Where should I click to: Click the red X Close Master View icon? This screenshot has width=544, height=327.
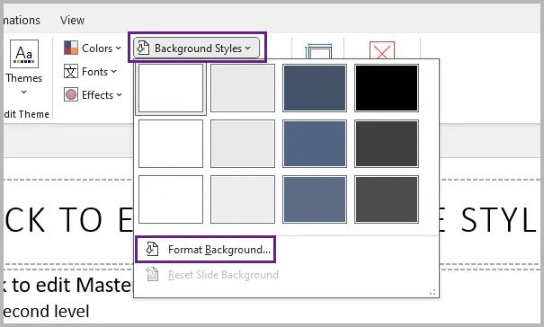point(382,50)
